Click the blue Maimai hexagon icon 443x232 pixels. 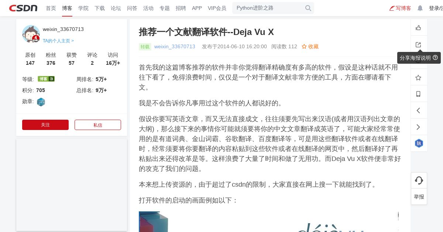point(419,143)
